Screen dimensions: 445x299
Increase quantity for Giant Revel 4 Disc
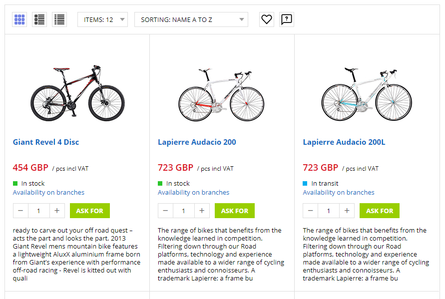pyautogui.click(x=57, y=211)
